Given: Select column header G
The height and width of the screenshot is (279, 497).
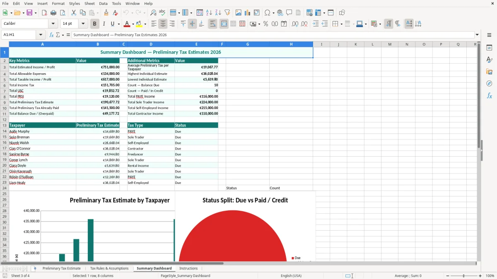Looking at the screenshot, I should point(248,44).
